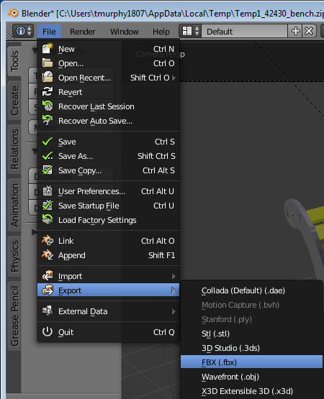Screen dimensions: 324x399
Task: Click the Ctrl Alt U shortcut text
Action: click(158, 191)
